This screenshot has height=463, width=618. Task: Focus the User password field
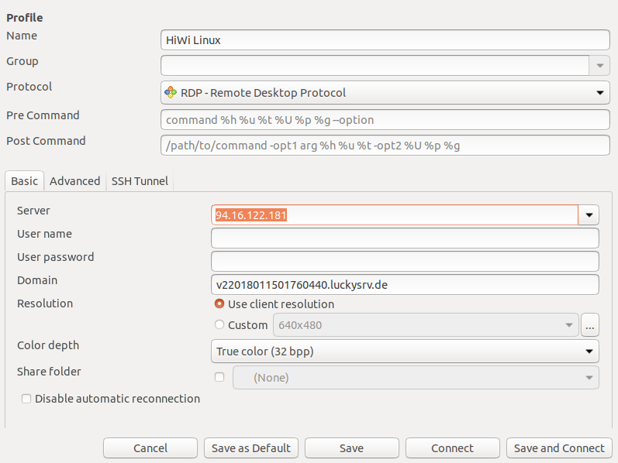tap(405, 261)
